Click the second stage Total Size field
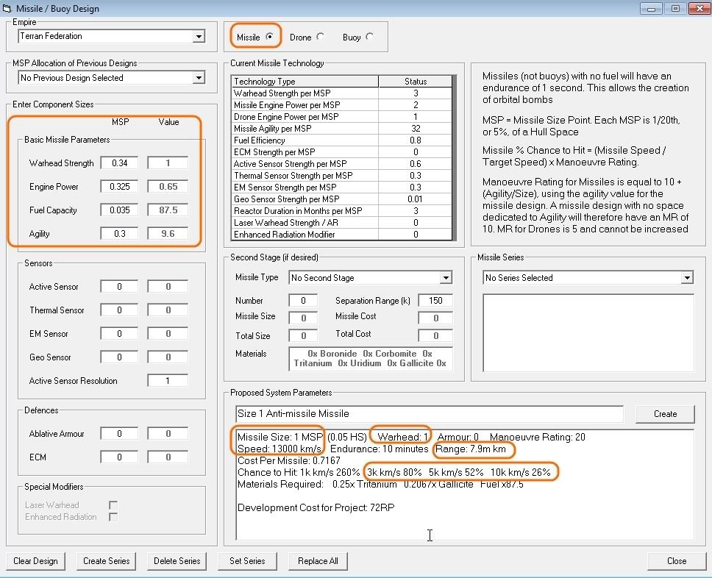 point(303,335)
